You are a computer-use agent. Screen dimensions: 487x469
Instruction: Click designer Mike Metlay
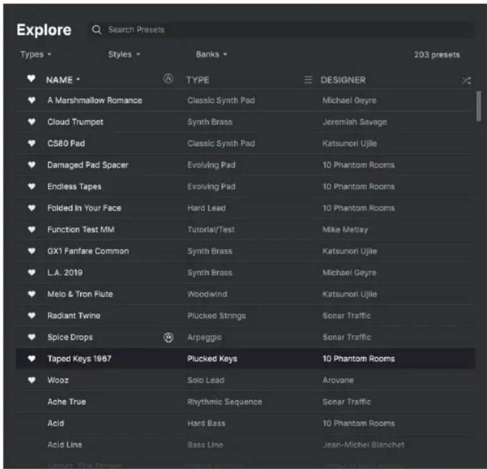tap(345, 230)
